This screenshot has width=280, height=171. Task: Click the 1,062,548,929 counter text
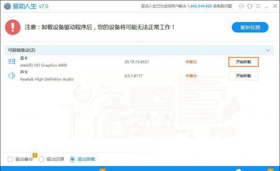click(199, 6)
